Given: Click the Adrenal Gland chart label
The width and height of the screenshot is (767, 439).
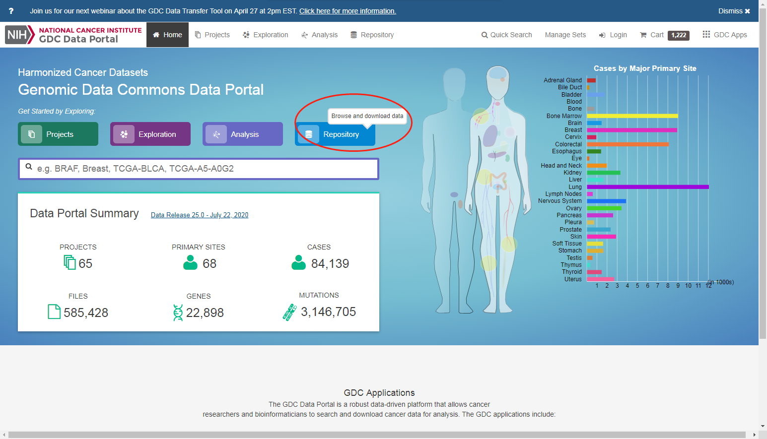Looking at the screenshot, I should tap(562, 80).
